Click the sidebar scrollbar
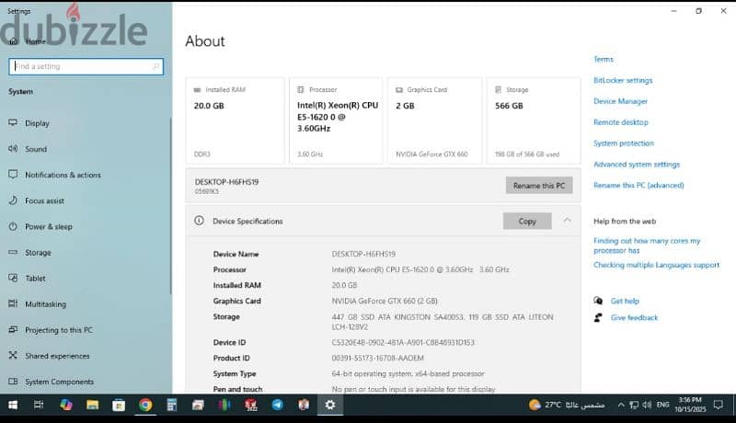Viewport: 736px width, 423px height. point(170,206)
